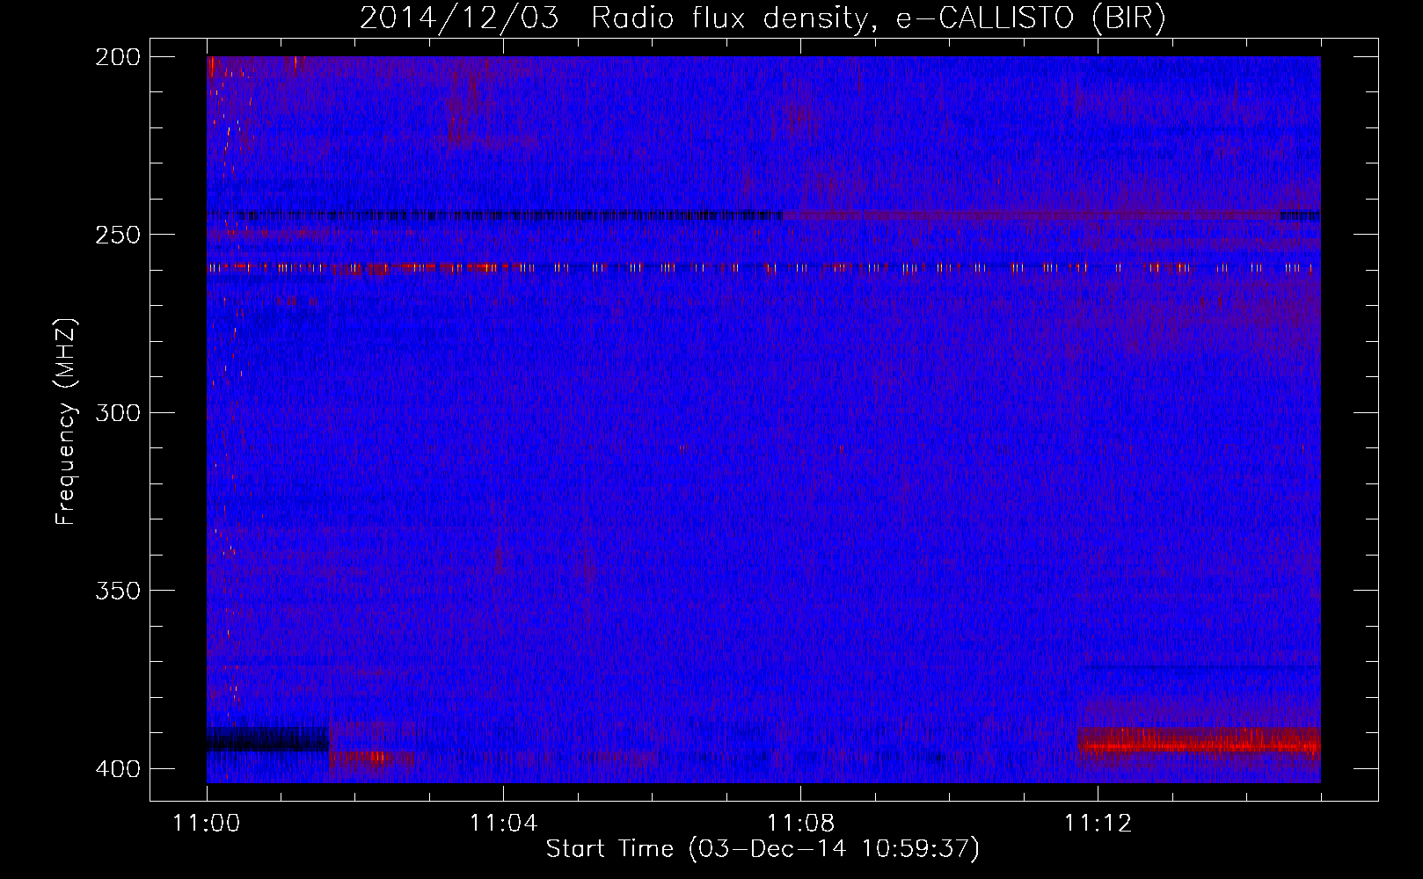Image resolution: width=1423 pixels, height=879 pixels.
Task: Click the 'Frequency (MHZ)' axis label
Action: (x=66, y=422)
